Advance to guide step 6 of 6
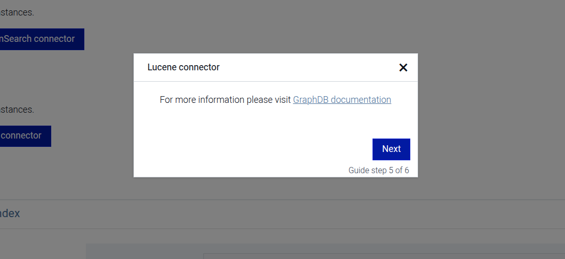 [391, 149]
